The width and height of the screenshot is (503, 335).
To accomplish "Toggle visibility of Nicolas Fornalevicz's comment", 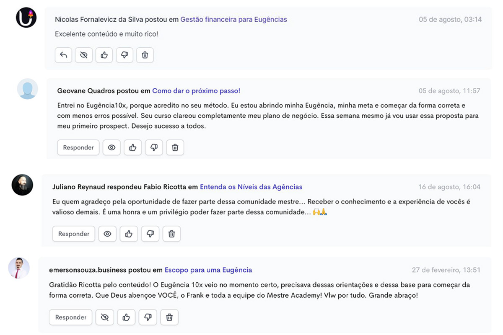I will click(84, 55).
